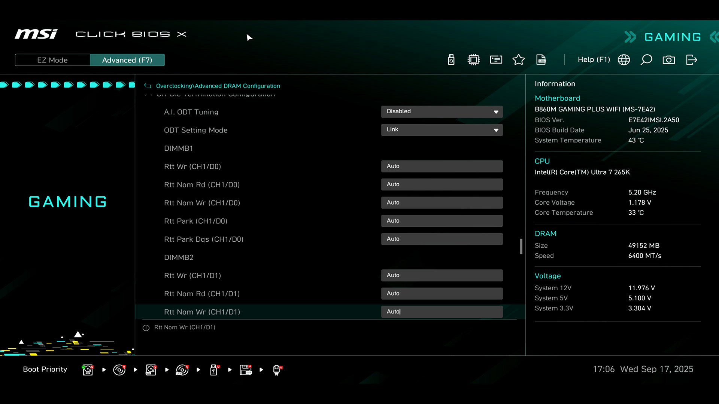The height and width of the screenshot is (404, 719).
Task: Click the CPU chip icon in toolbar
Action: [x=474, y=60]
